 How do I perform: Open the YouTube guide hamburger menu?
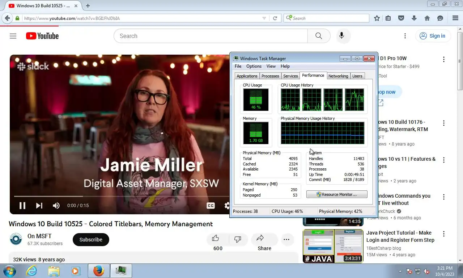click(x=13, y=36)
